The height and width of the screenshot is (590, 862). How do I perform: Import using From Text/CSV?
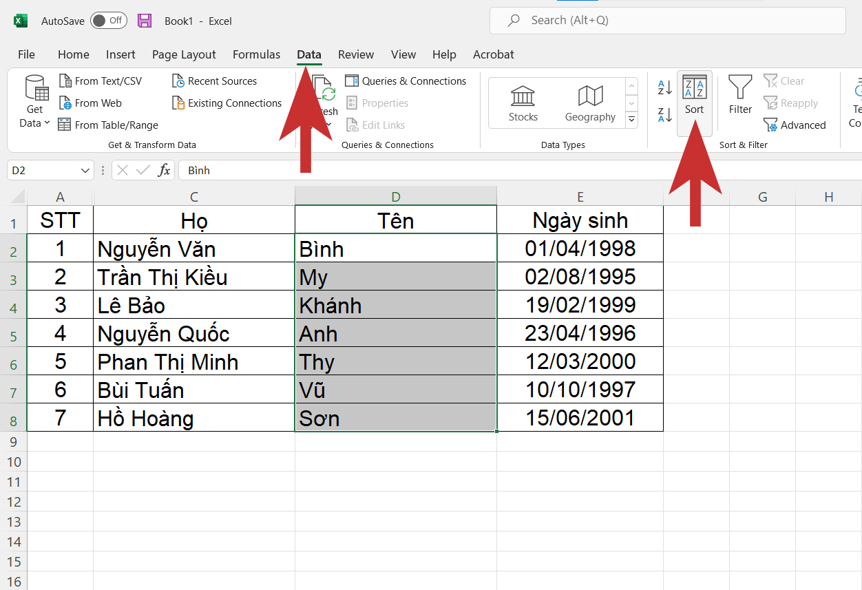pyautogui.click(x=101, y=81)
